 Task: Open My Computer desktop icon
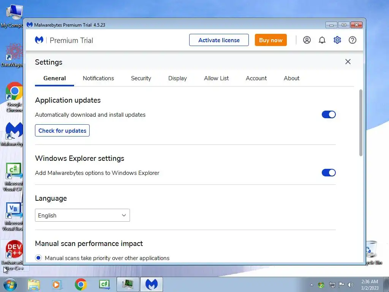pyautogui.click(x=12, y=15)
